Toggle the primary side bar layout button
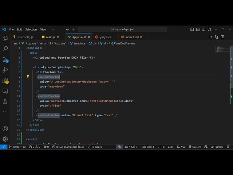 coord(192,29)
